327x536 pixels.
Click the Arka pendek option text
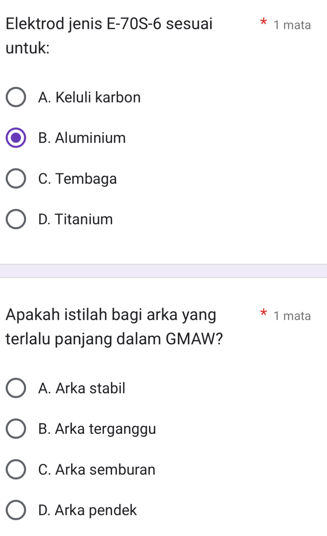87,510
